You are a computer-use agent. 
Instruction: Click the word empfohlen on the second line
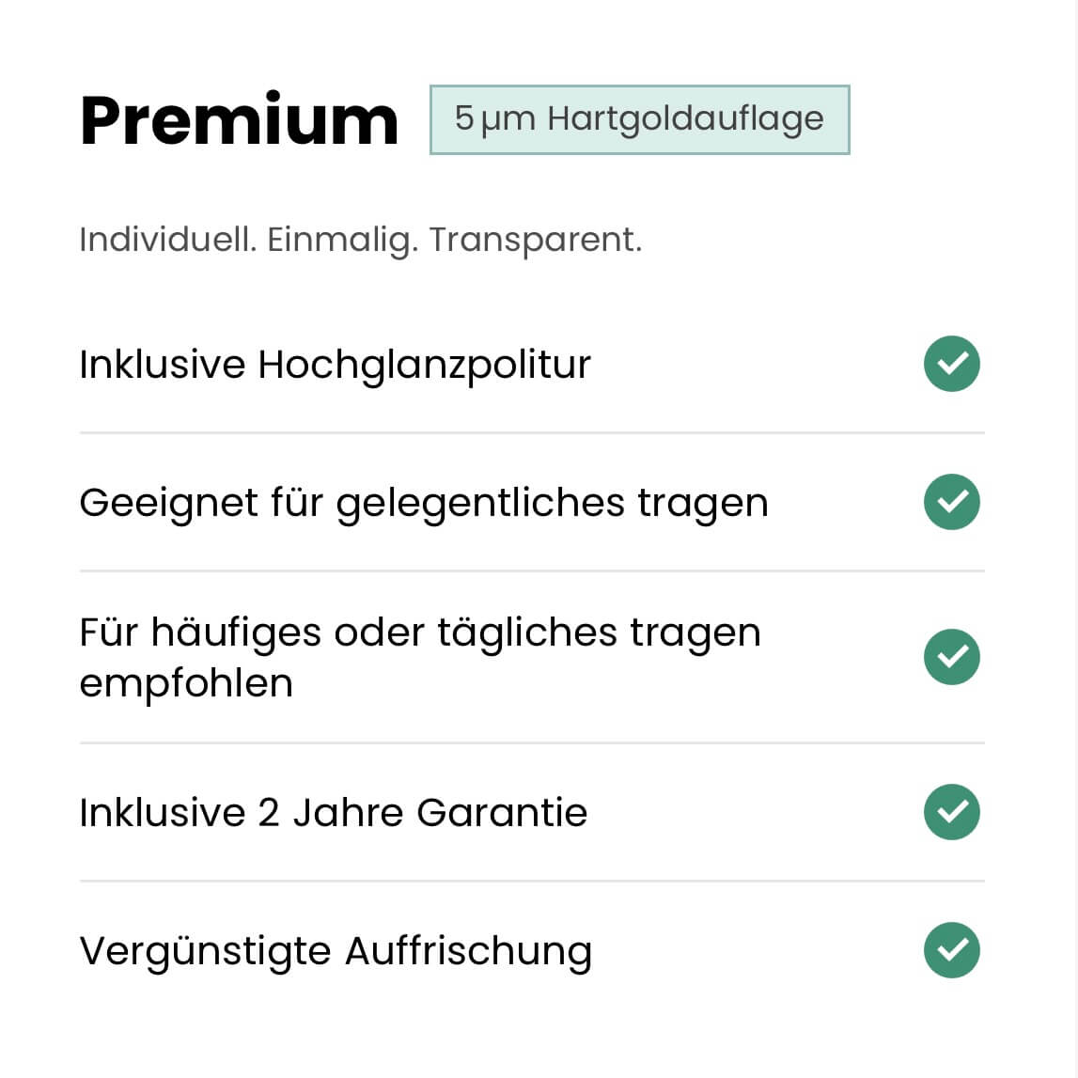coord(186,684)
